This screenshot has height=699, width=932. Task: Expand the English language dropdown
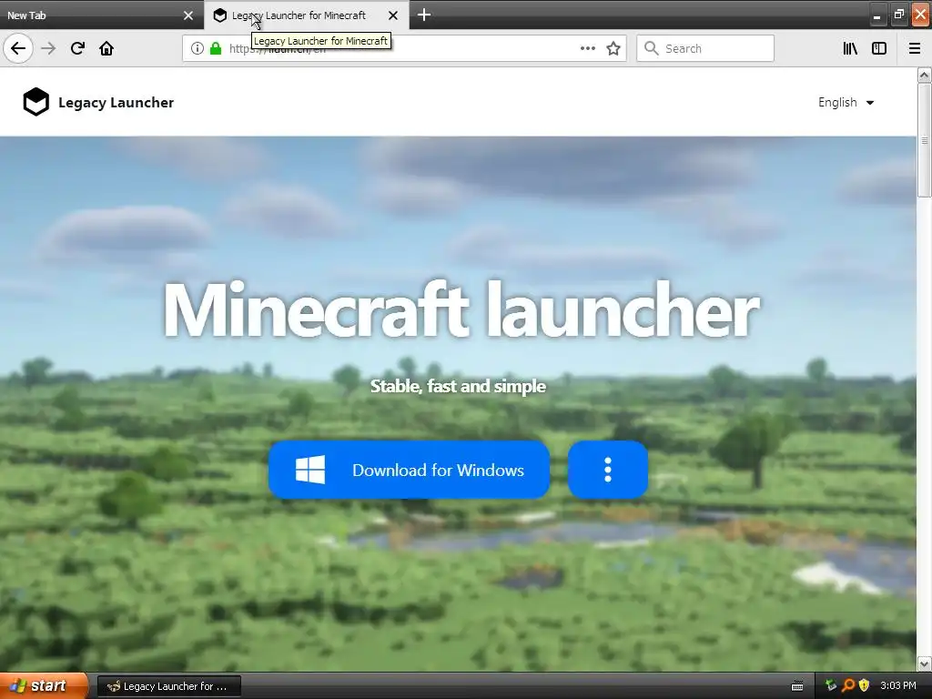tap(846, 102)
